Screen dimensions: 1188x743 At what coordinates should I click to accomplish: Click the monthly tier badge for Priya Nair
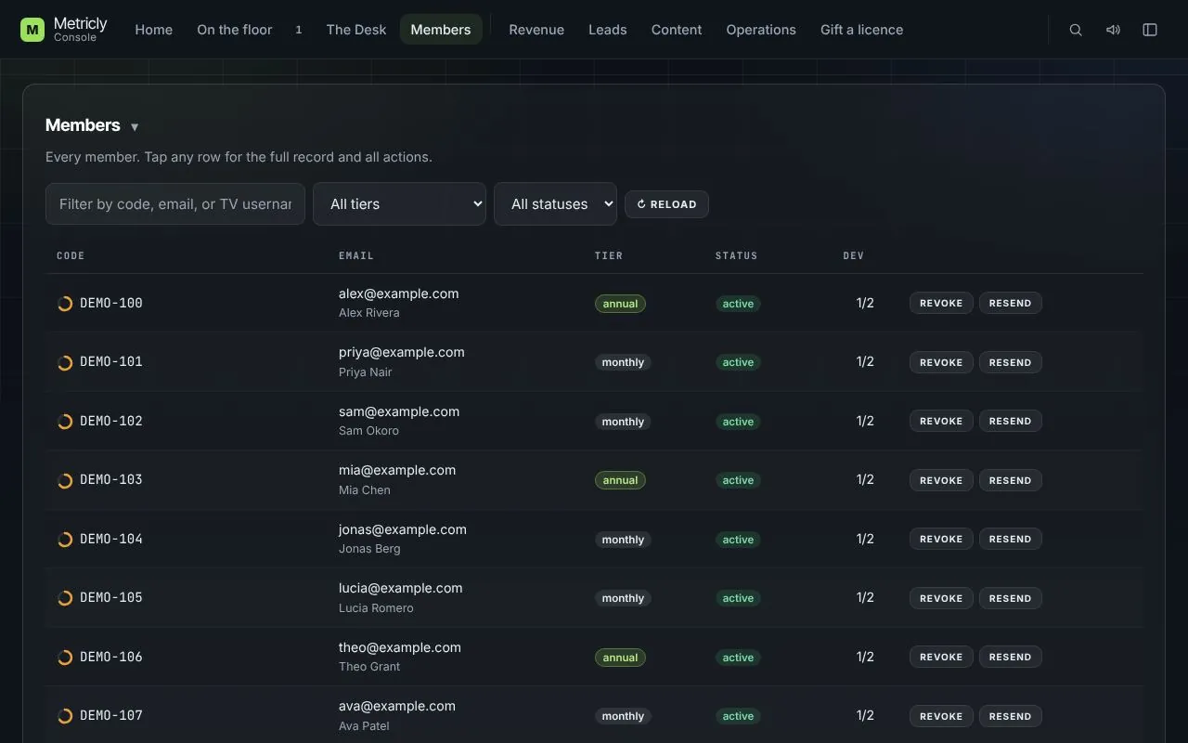(623, 362)
